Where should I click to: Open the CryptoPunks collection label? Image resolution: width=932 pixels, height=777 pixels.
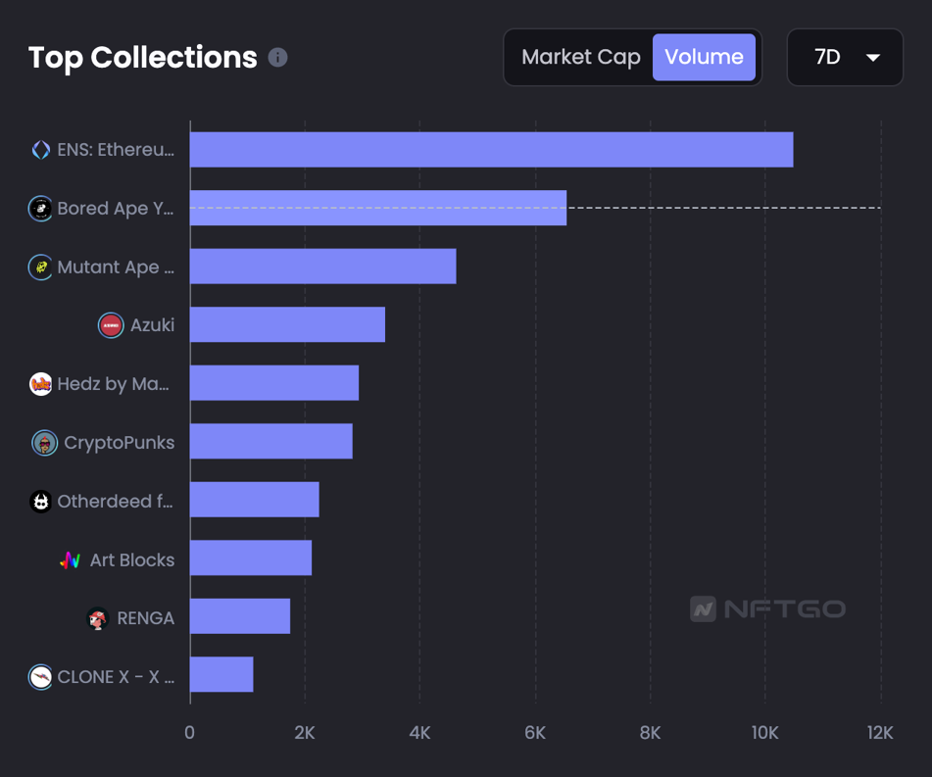(119, 443)
